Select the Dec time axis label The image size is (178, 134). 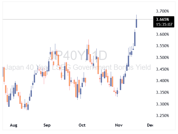coord(150,125)
